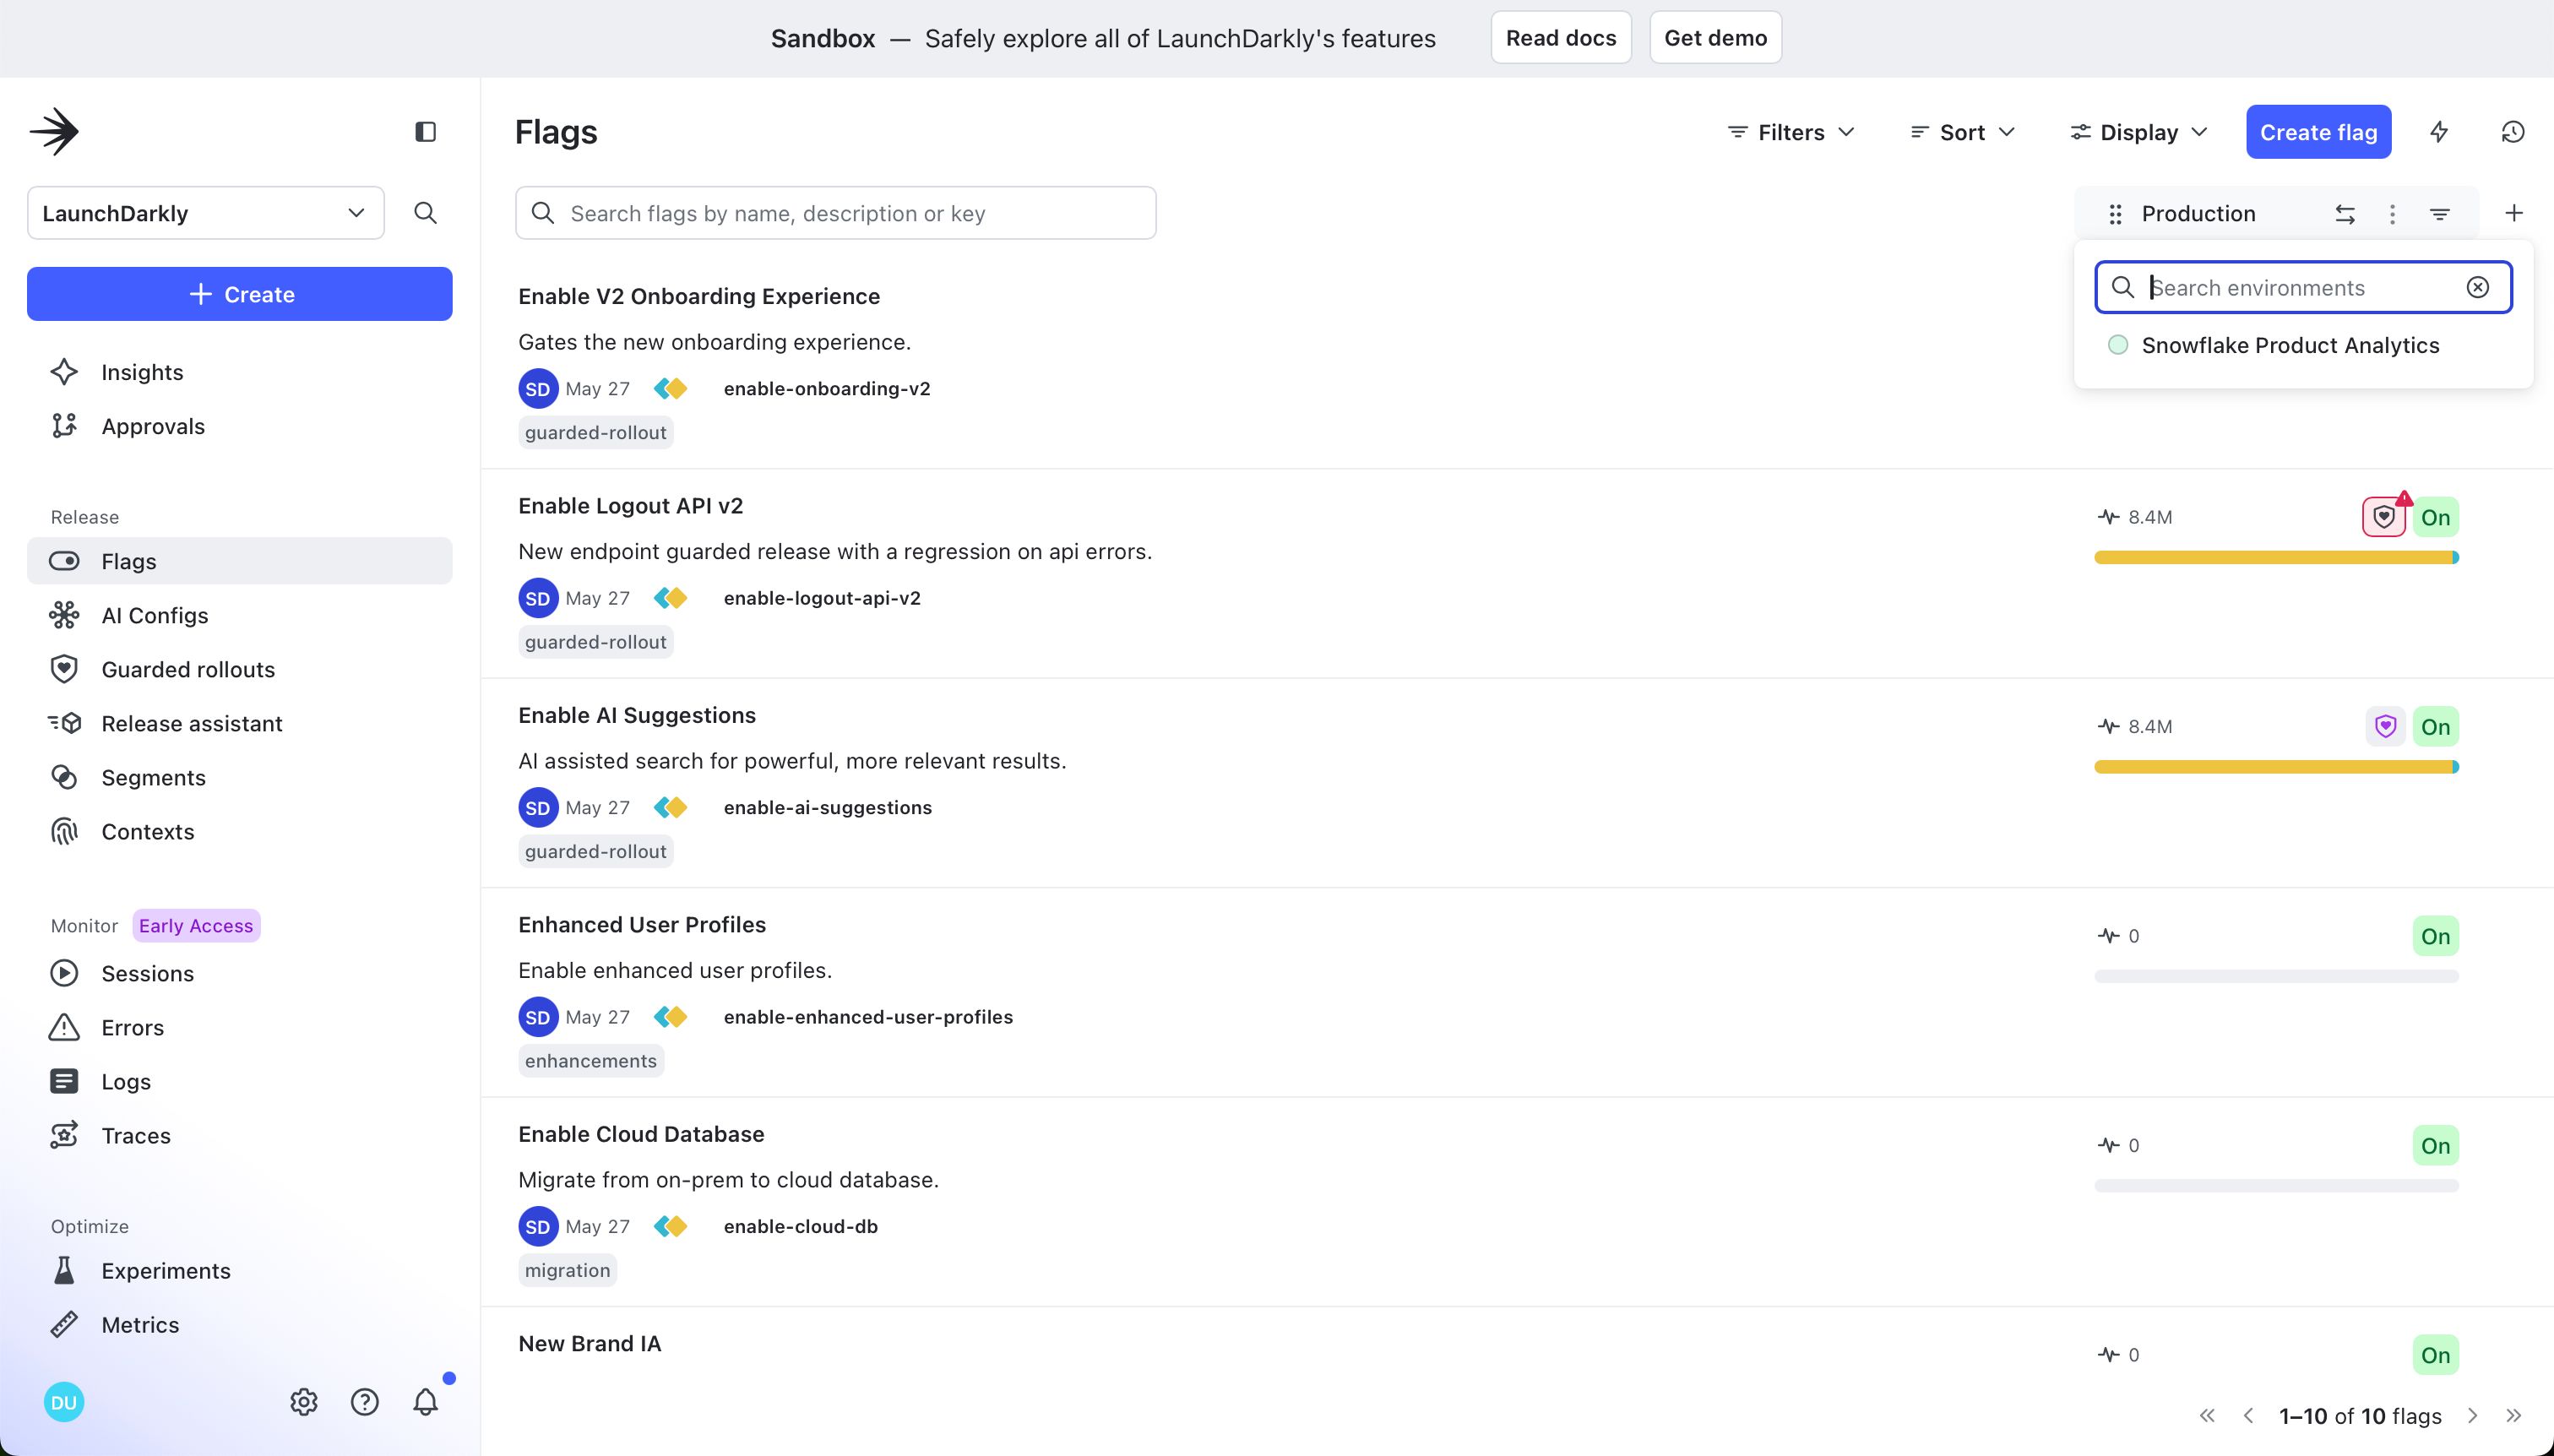
Task: Open the help question mark icon
Action: point(365,1402)
